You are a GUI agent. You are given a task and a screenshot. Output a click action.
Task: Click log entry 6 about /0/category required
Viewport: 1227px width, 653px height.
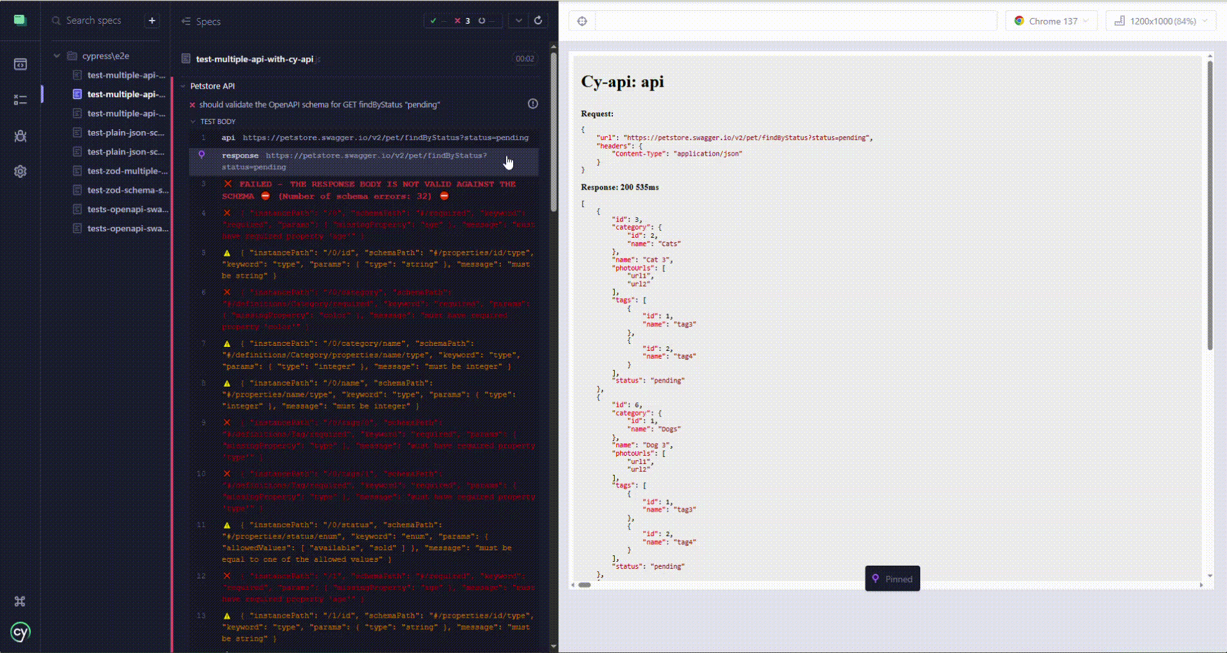click(x=376, y=309)
